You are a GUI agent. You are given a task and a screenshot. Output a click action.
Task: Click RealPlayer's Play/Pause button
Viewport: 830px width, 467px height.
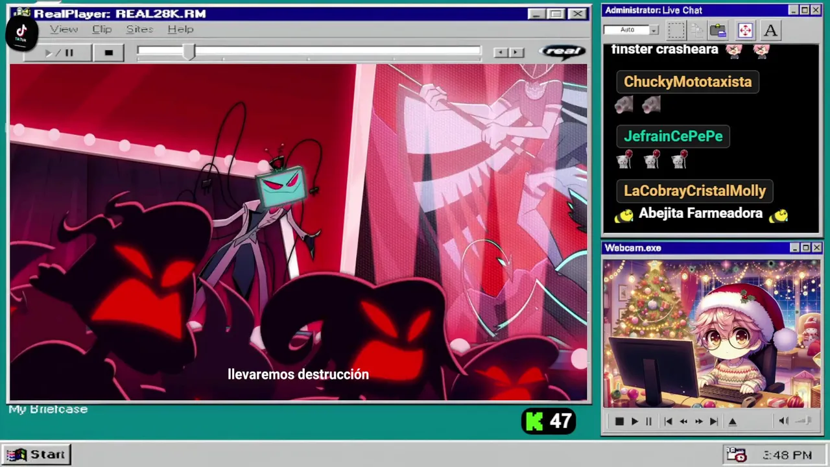58,53
